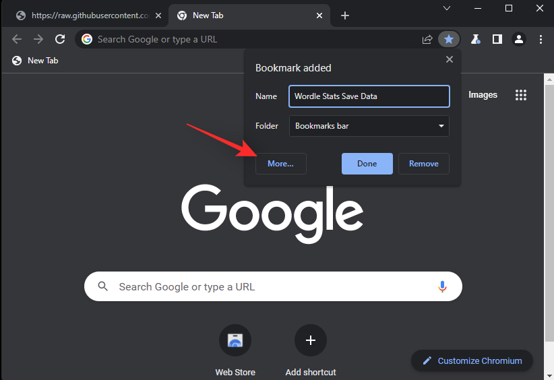Expand the Folder dropdown
The image size is (554, 380).
(x=369, y=126)
